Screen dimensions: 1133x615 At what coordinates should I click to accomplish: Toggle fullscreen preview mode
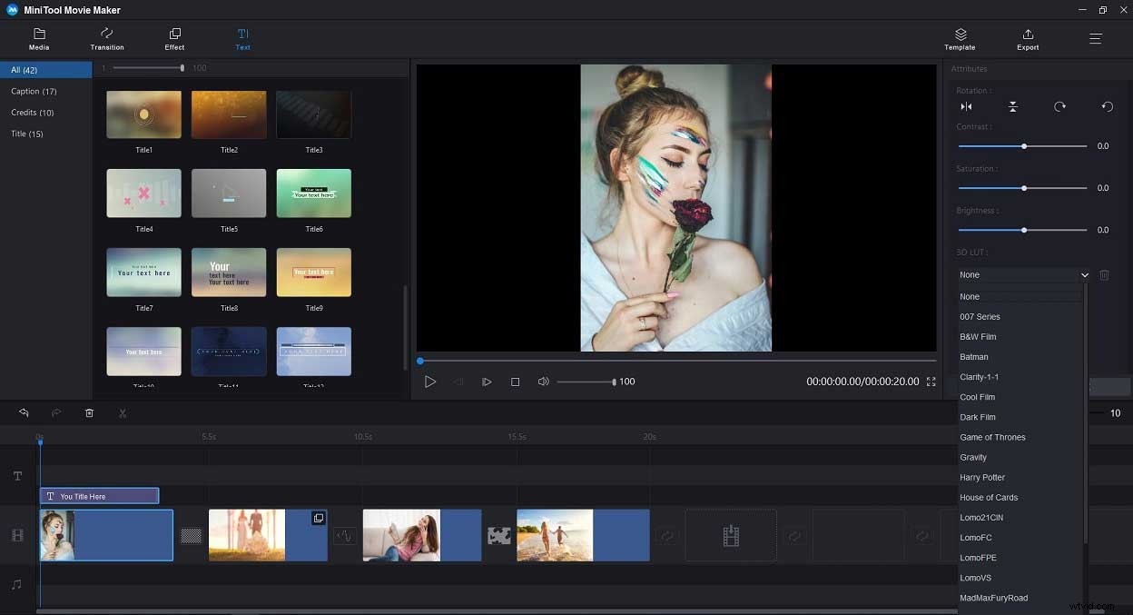(931, 382)
